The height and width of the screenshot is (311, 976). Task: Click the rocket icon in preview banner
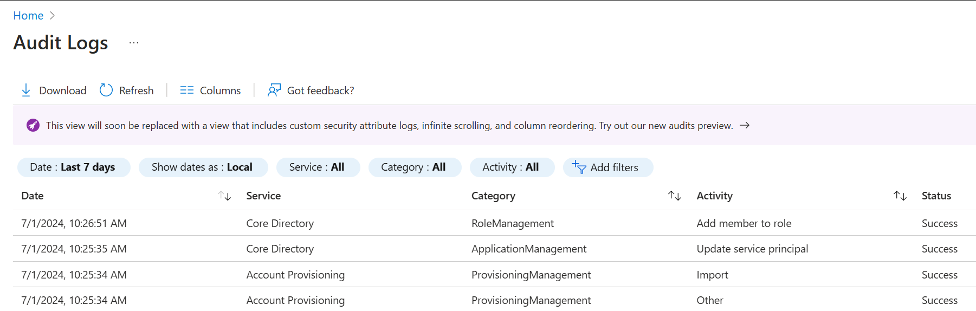(x=33, y=126)
